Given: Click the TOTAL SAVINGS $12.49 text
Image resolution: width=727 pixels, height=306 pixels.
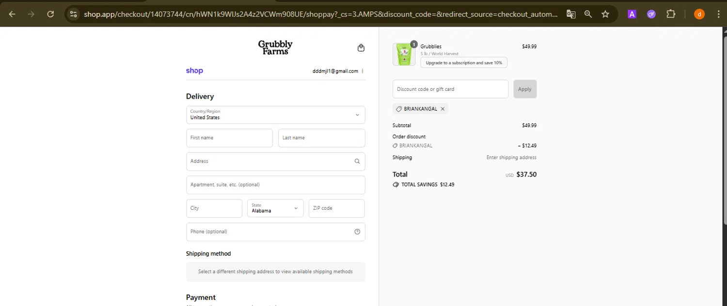Looking at the screenshot, I should [x=428, y=185].
